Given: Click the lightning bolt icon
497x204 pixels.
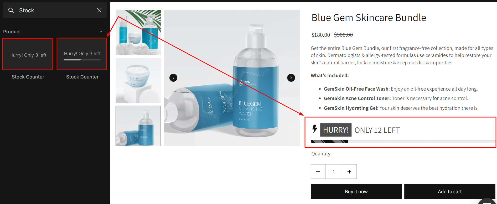Looking at the screenshot, I should (315, 129).
